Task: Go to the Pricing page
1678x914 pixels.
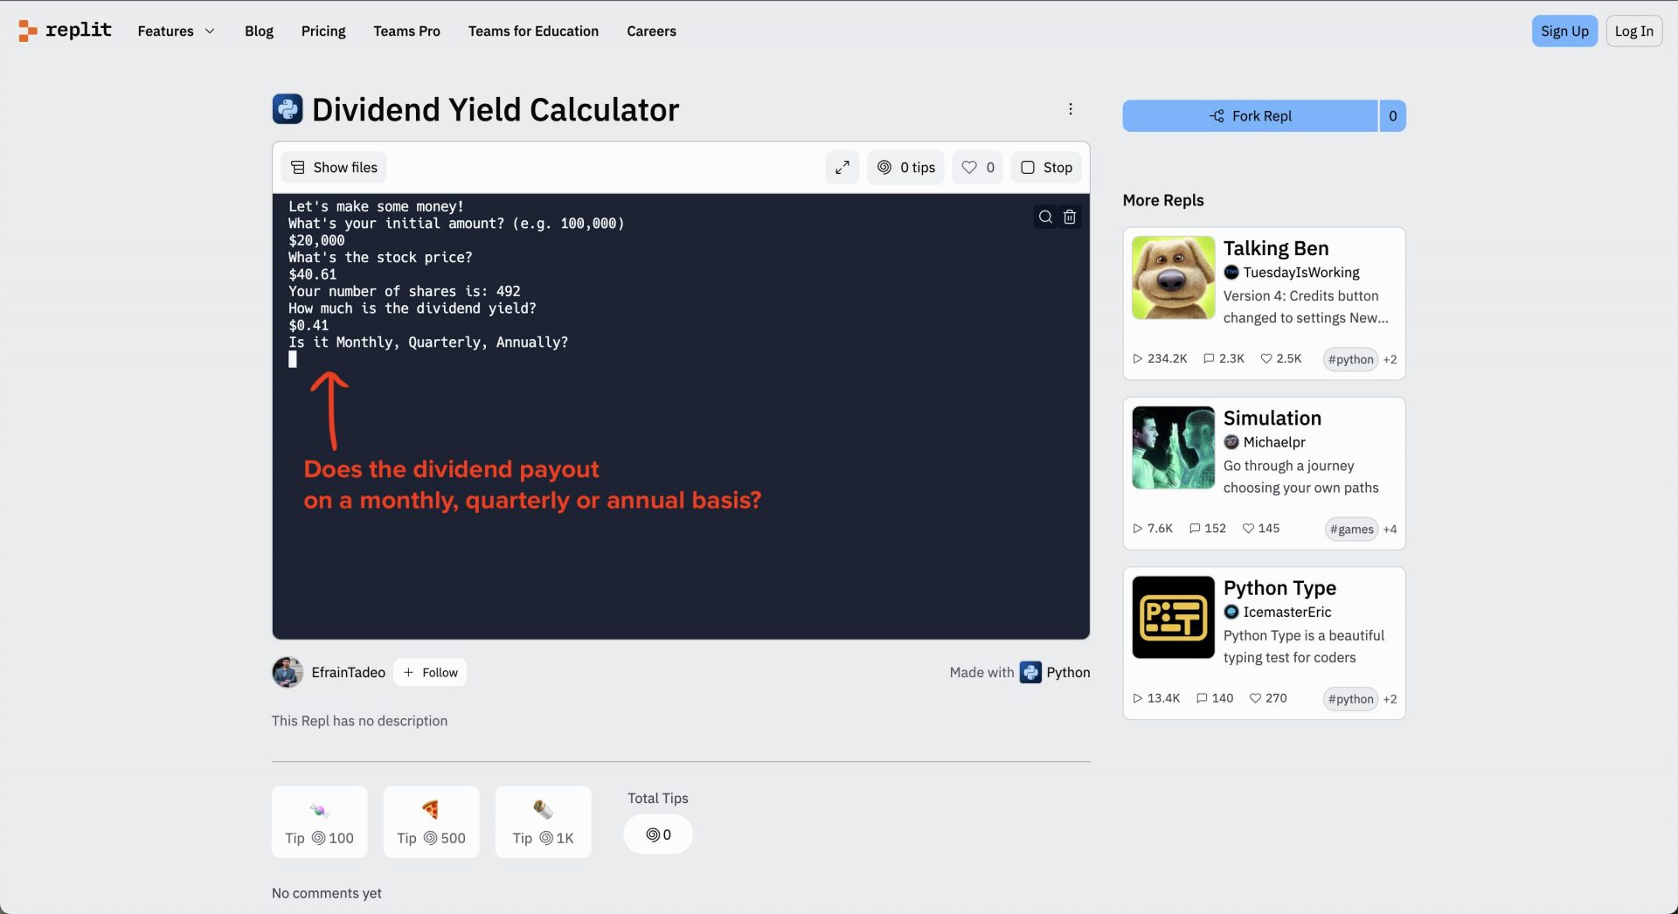Action: point(323,31)
